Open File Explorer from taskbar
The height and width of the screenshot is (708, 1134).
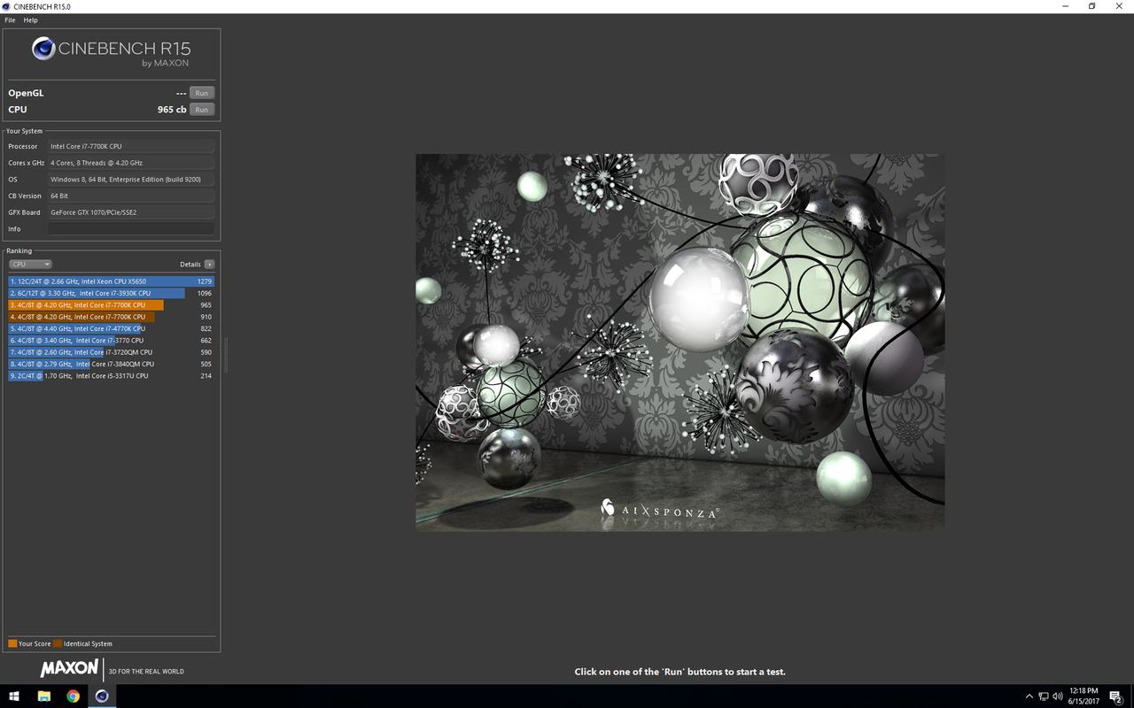(x=43, y=696)
